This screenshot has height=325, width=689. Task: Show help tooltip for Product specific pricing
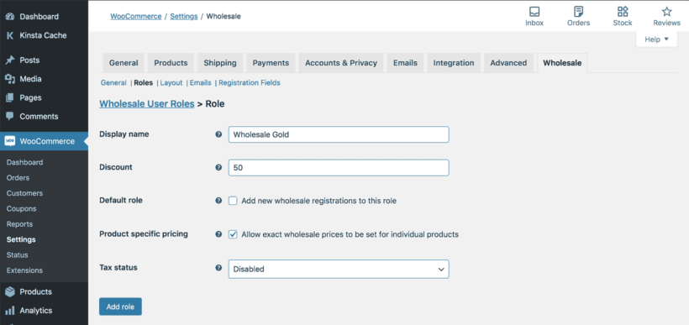[x=218, y=234]
